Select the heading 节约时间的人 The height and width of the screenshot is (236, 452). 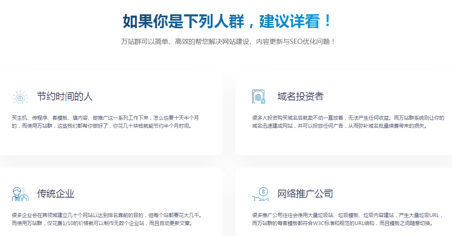pos(65,97)
